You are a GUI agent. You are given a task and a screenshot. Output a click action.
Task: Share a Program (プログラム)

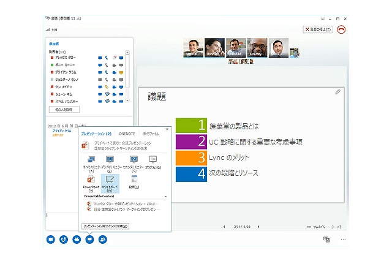coord(153,162)
